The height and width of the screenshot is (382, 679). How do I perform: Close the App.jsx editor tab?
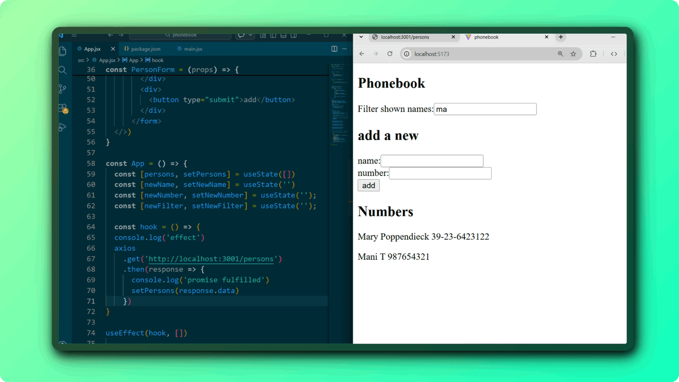(x=113, y=49)
